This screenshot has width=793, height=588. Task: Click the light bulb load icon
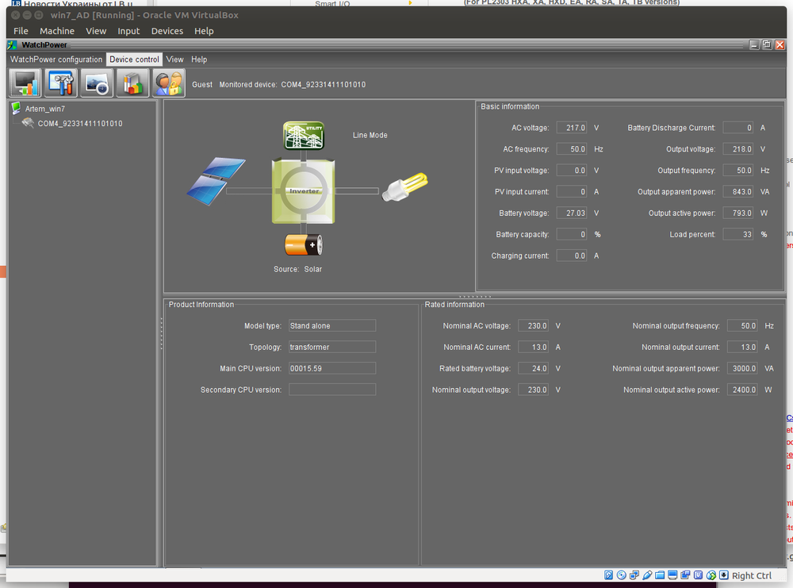click(405, 189)
